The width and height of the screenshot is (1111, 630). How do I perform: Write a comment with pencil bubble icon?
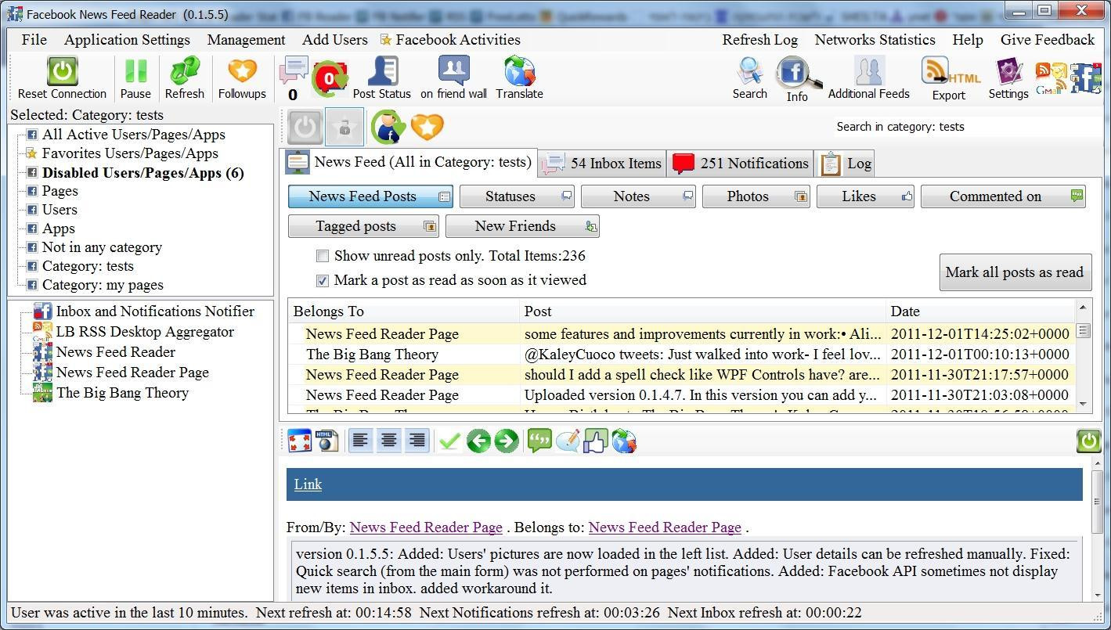[568, 441]
